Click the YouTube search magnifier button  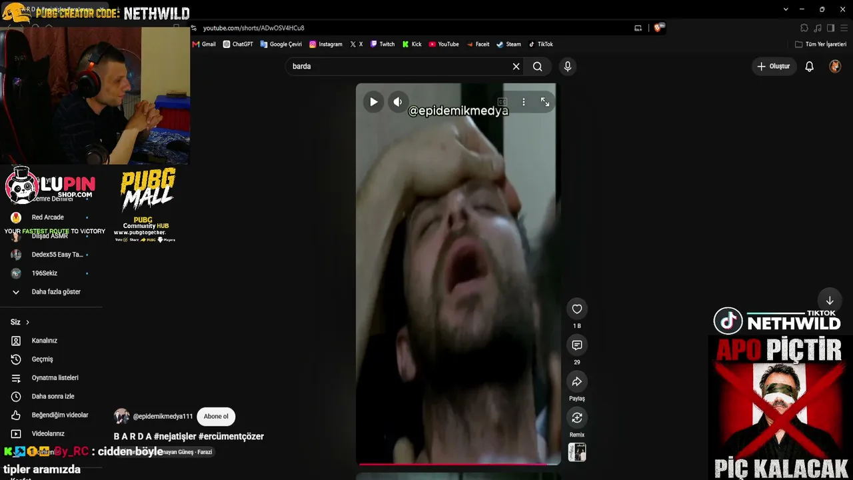pyautogui.click(x=538, y=67)
